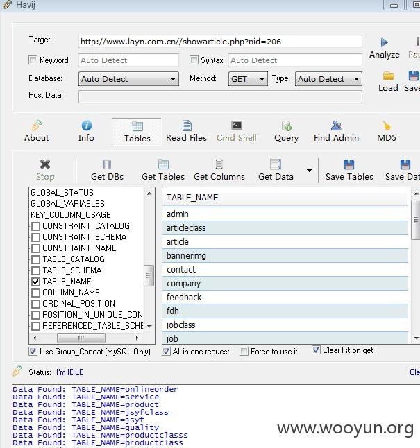This screenshot has height=448, width=420.
Task: Click the Syntax Auto Detect field
Action: click(x=295, y=60)
